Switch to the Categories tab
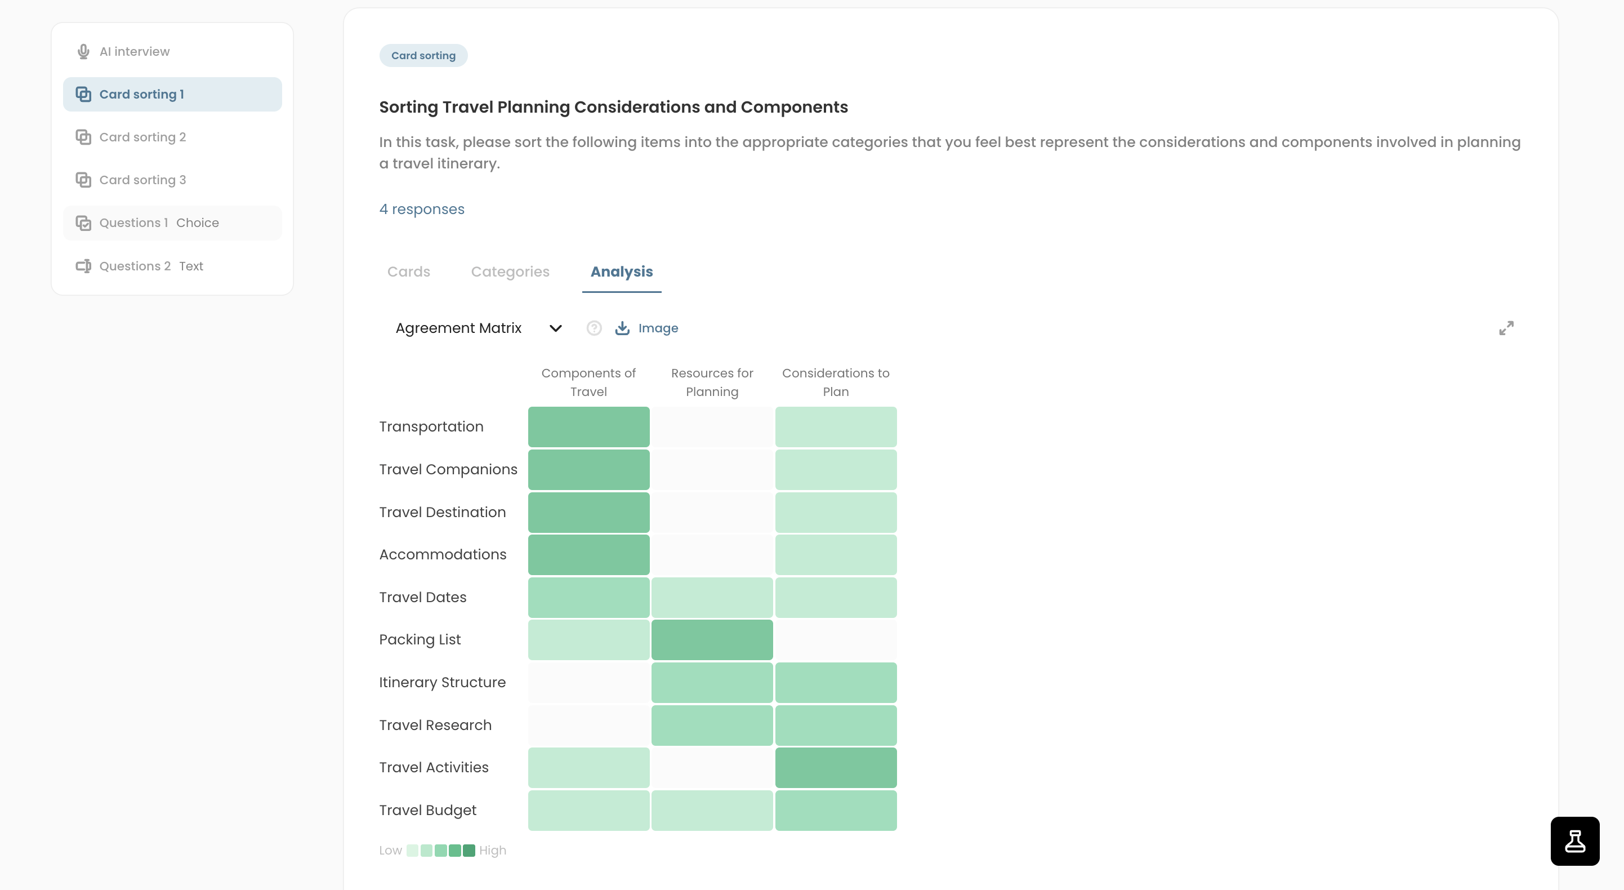This screenshot has width=1624, height=890. click(x=510, y=272)
